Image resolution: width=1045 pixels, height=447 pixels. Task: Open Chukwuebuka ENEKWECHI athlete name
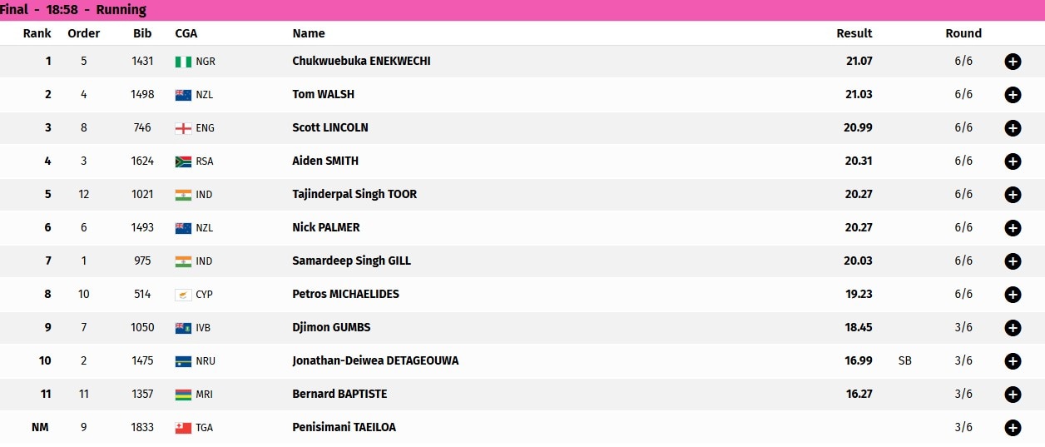362,61
